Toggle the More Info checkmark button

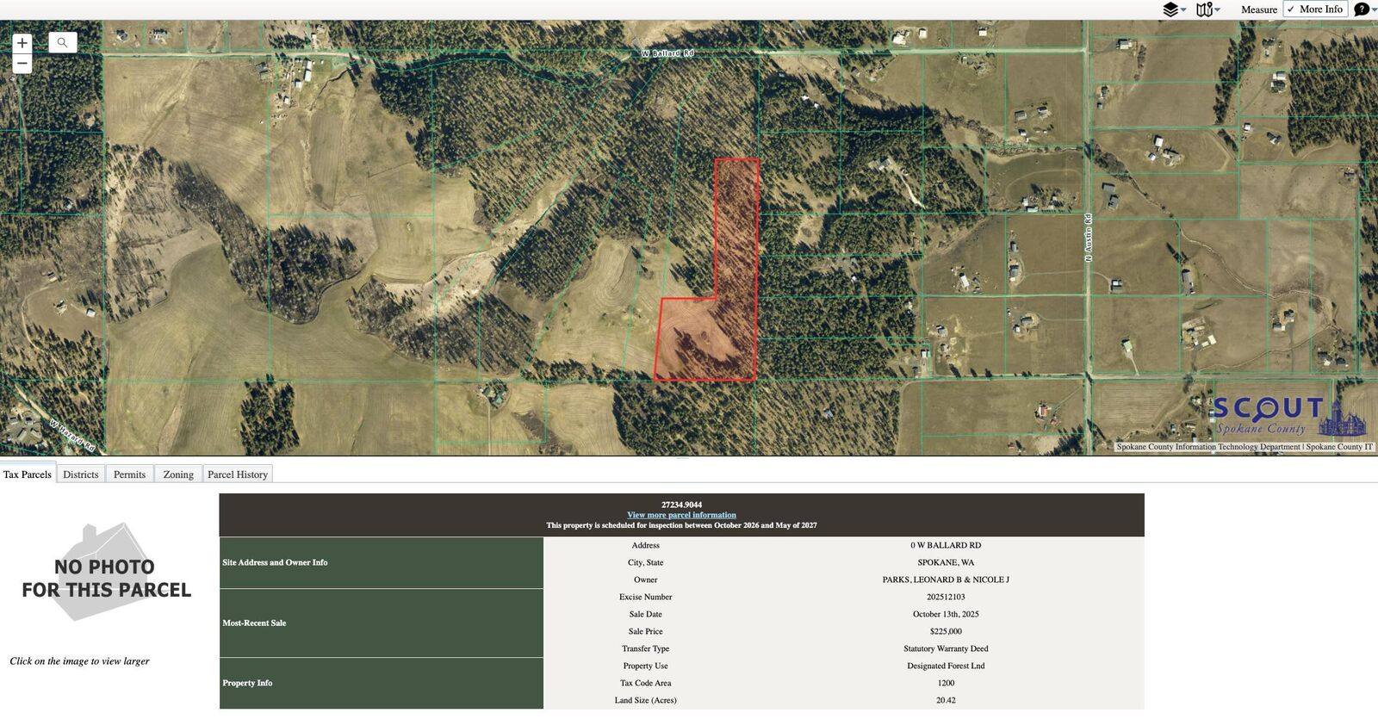pos(1315,9)
